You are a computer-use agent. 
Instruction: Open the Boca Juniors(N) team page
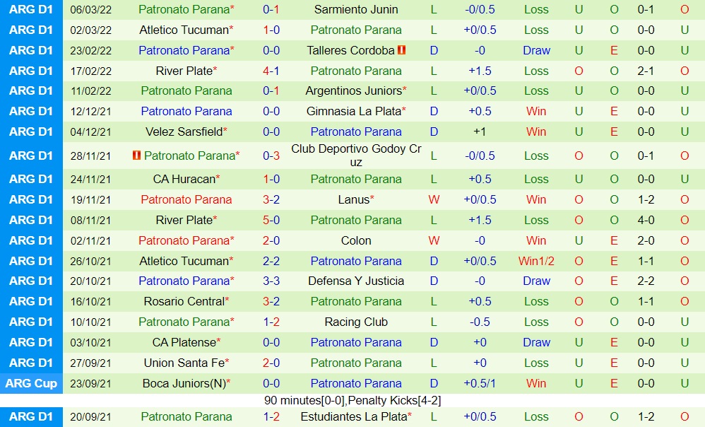[x=184, y=384]
